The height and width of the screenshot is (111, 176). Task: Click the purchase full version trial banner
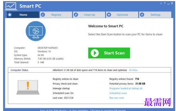[x=83, y=110]
